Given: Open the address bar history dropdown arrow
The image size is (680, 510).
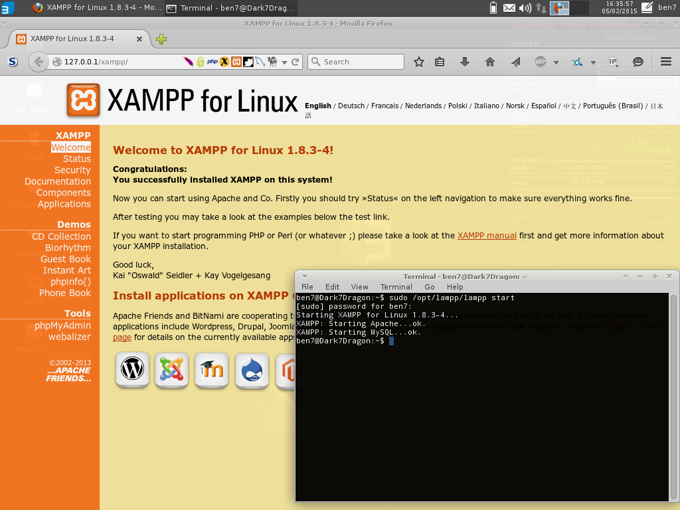Looking at the screenshot, I should click(x=284, y=61).
